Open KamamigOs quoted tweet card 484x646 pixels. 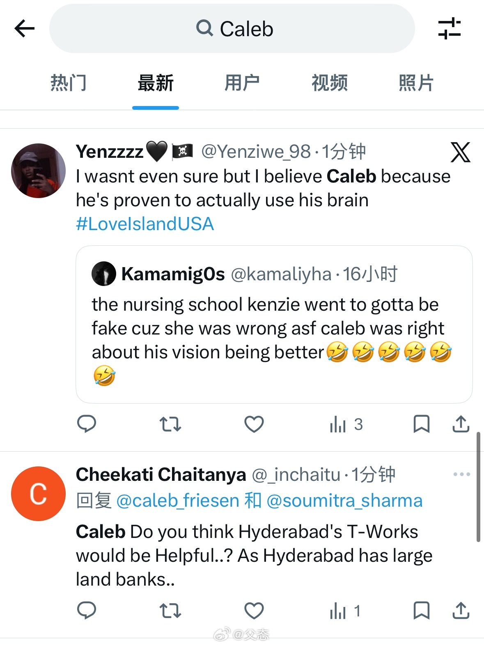(274, 324)
